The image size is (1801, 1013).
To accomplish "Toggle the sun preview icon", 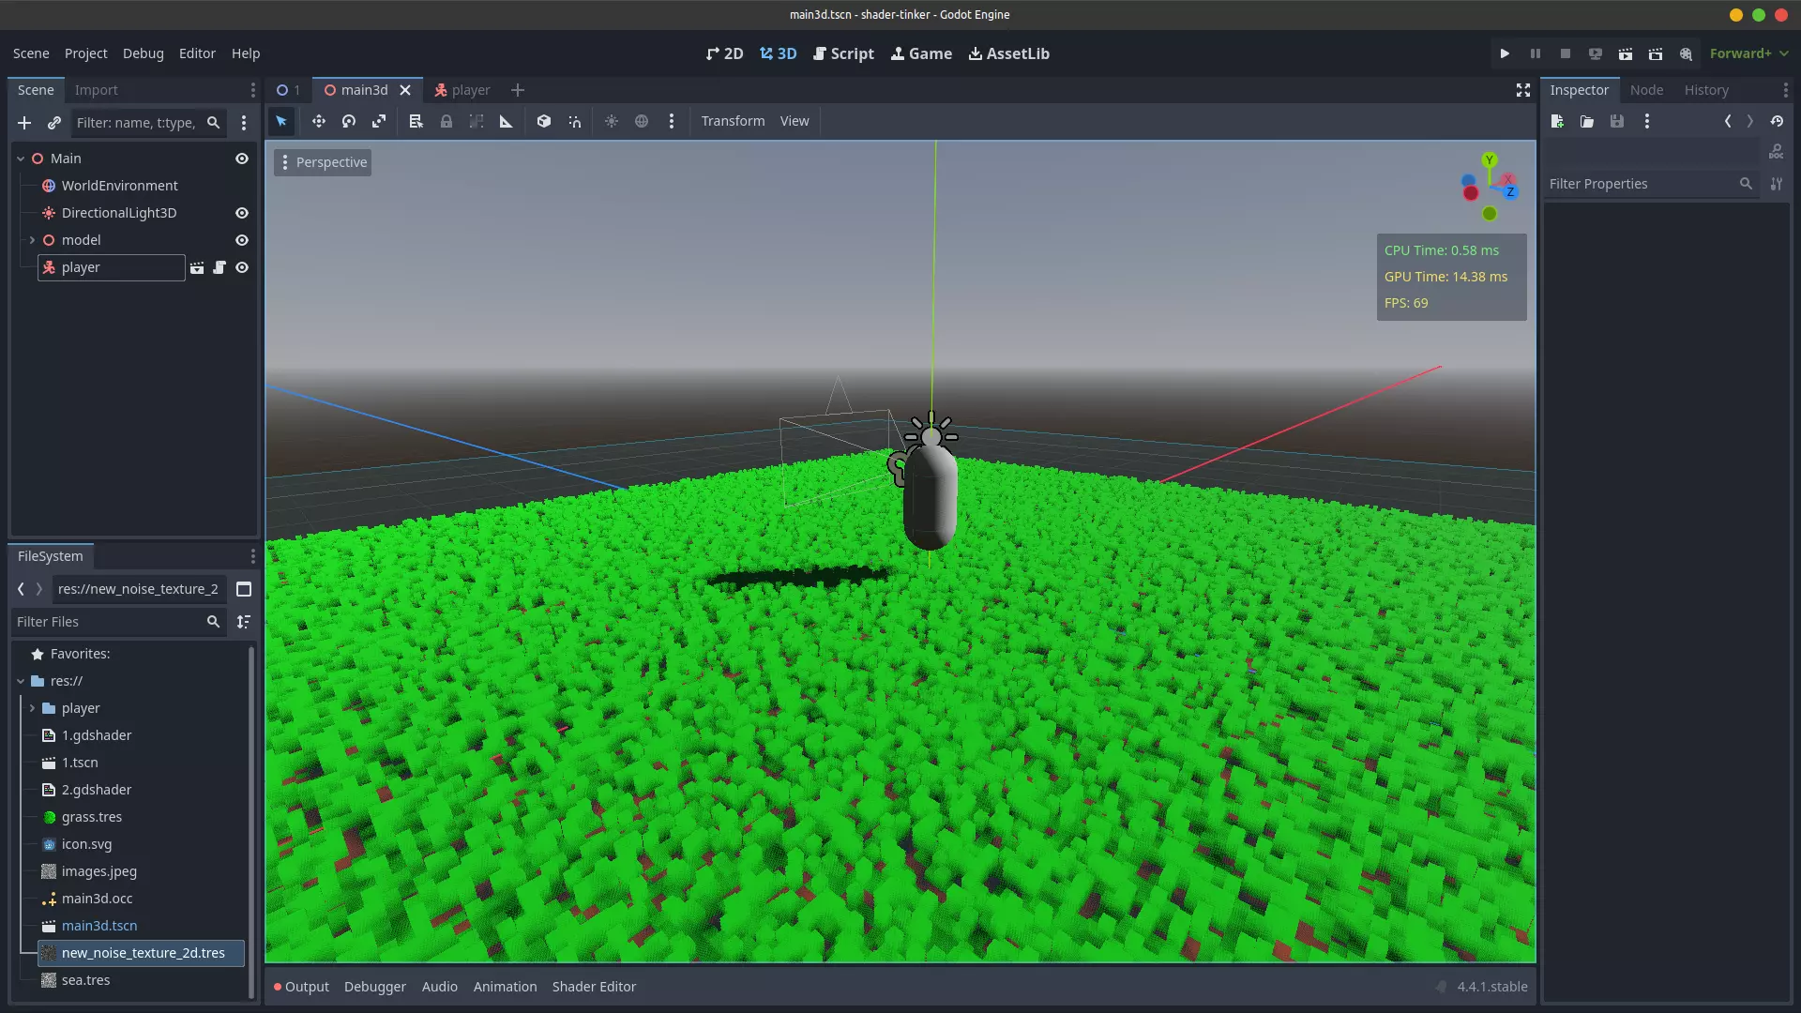I will 612,121.
